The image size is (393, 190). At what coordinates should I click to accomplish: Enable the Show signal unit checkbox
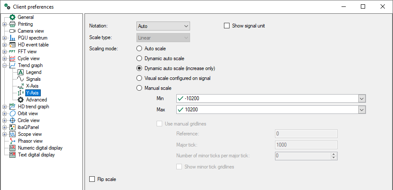[227, 26]
